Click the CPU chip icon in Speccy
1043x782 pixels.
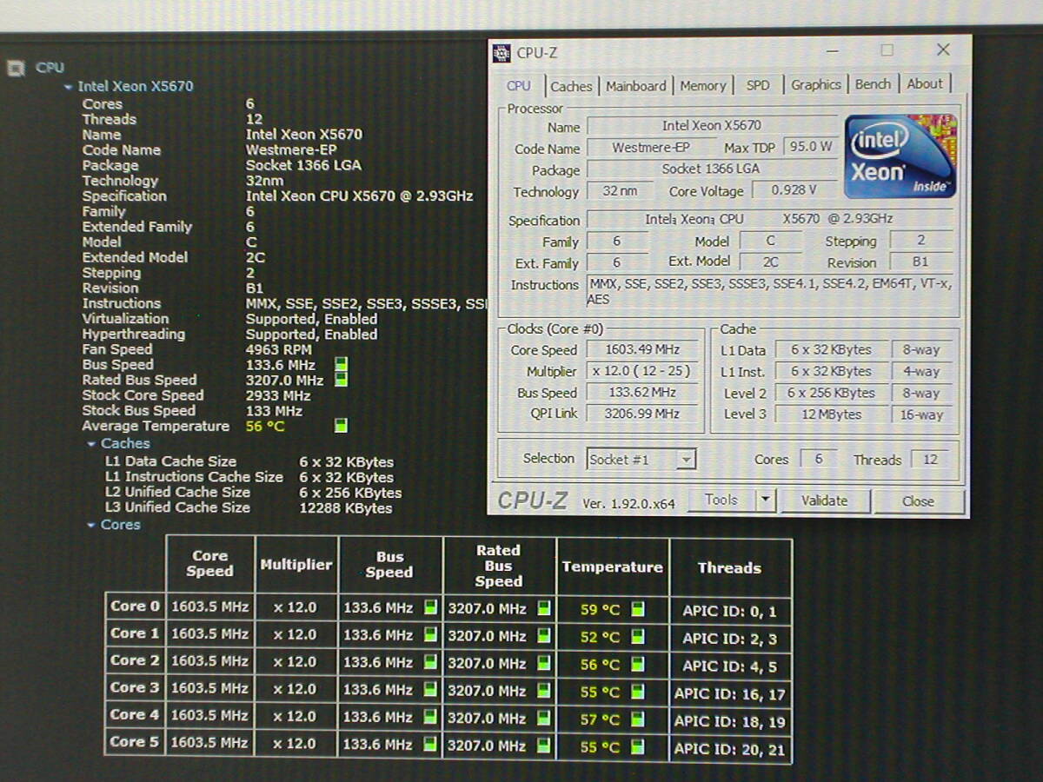point(16,69)
